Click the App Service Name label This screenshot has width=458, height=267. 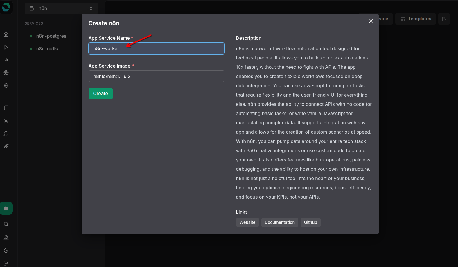(109, 38)
